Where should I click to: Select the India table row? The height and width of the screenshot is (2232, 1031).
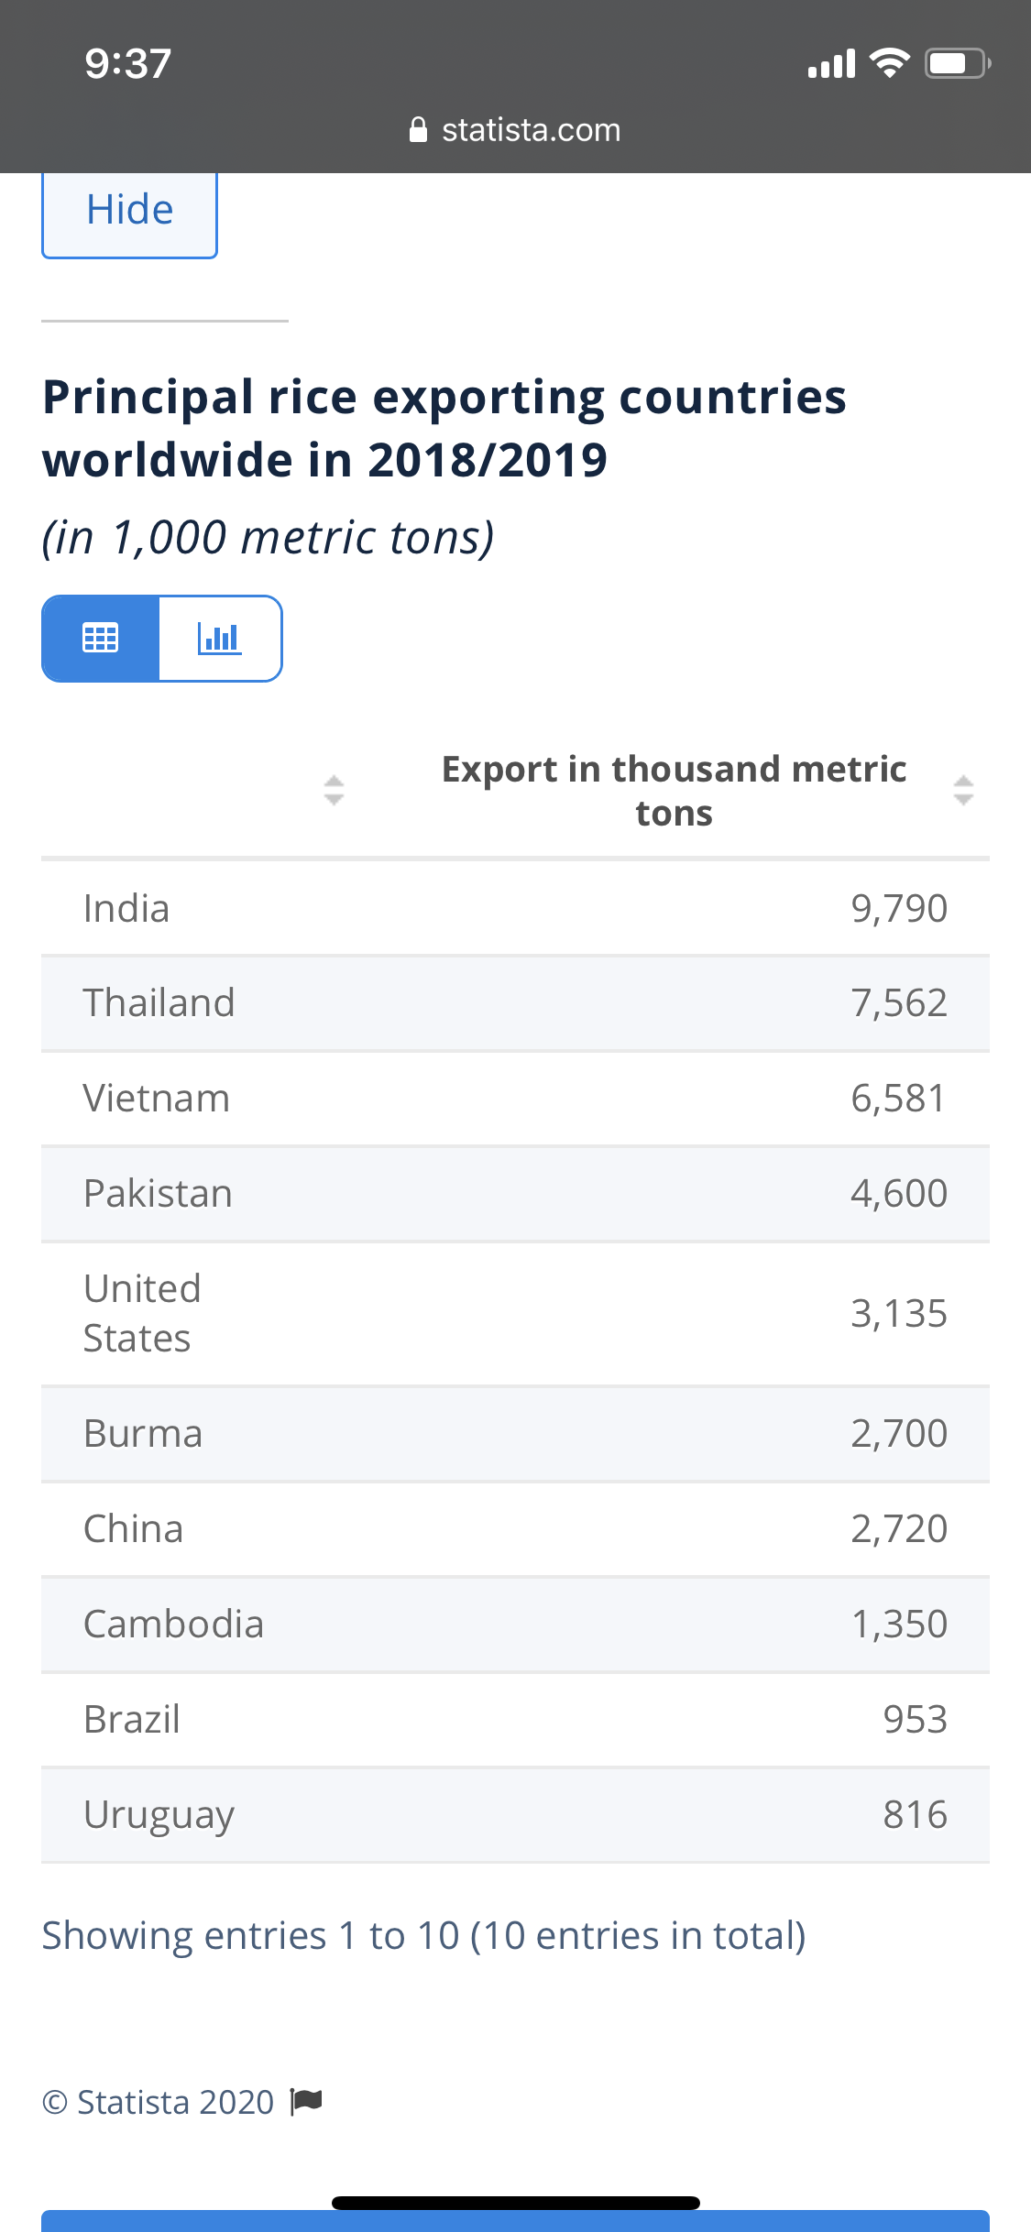(x=515, y=908)
